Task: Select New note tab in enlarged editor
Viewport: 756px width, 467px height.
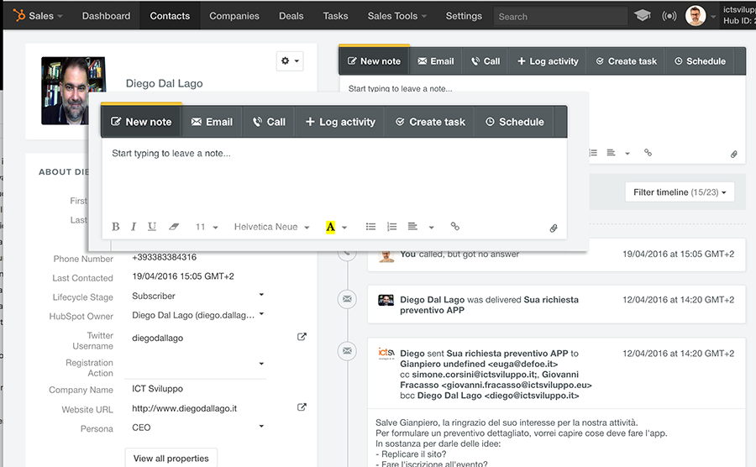Action: [x=141, y=122]
